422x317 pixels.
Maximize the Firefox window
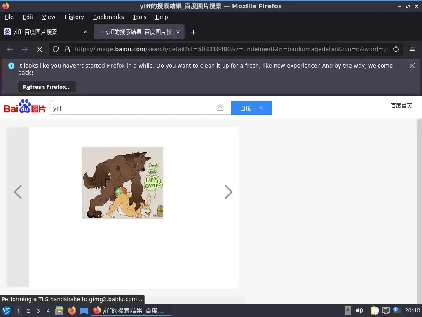coord(408,6)
